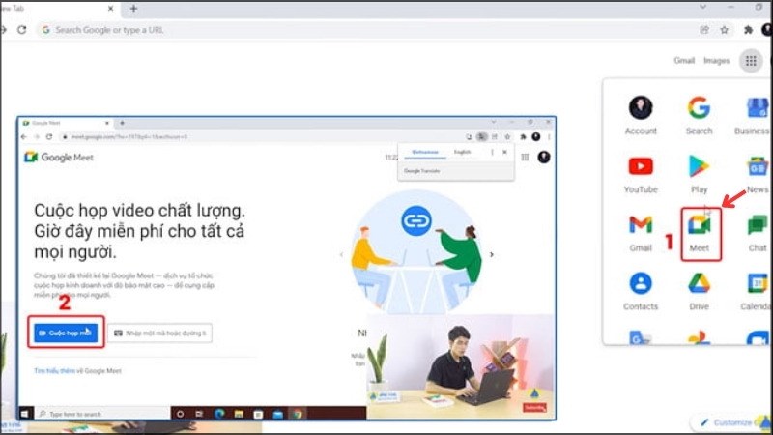Open Contacts from the apps panel
Screen dimensions: 773x435
[x=641, y=291]
